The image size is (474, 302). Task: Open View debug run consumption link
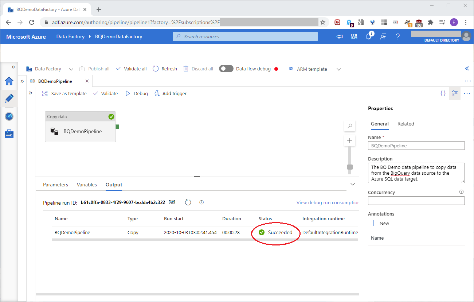(328, 202)
